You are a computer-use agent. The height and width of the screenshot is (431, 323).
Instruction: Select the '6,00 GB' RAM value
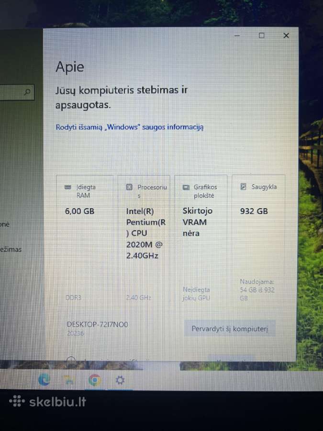pyautogui.click(x=79, y=211)
